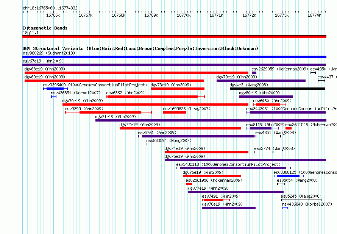The width and height of the screenshot is (337, 234).
Task: Select the dgv75e19 (Ahn2009) purple bar
Action: click(x=245, y=160)
